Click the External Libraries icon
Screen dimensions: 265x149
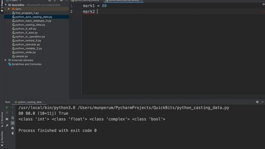click(x=10, y=60)
